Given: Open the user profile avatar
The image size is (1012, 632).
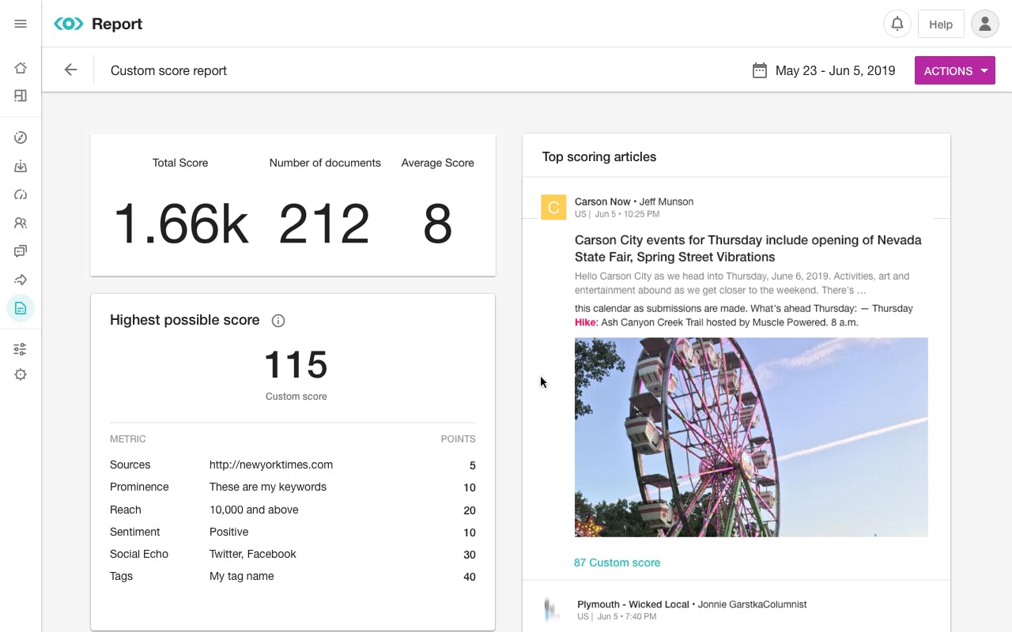Looking at the screenshot, I should [x=985, y=24].
